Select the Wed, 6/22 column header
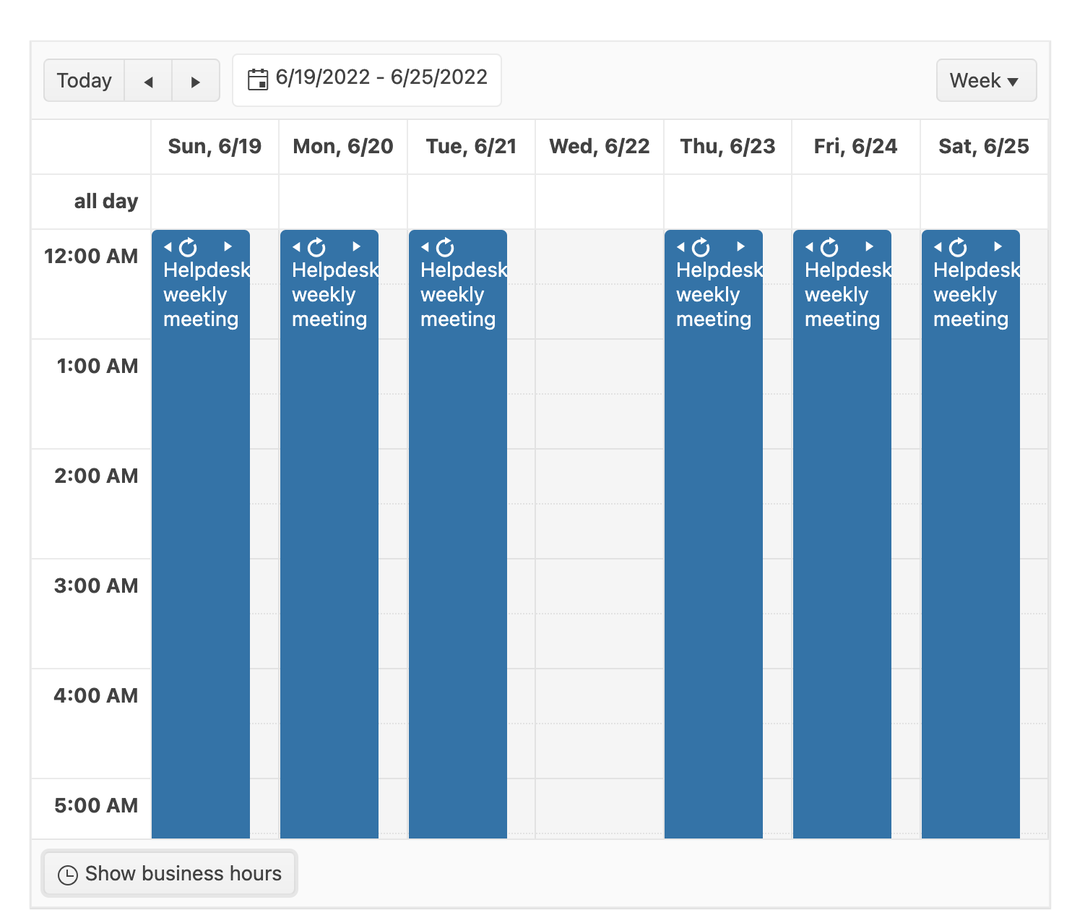 599,147
